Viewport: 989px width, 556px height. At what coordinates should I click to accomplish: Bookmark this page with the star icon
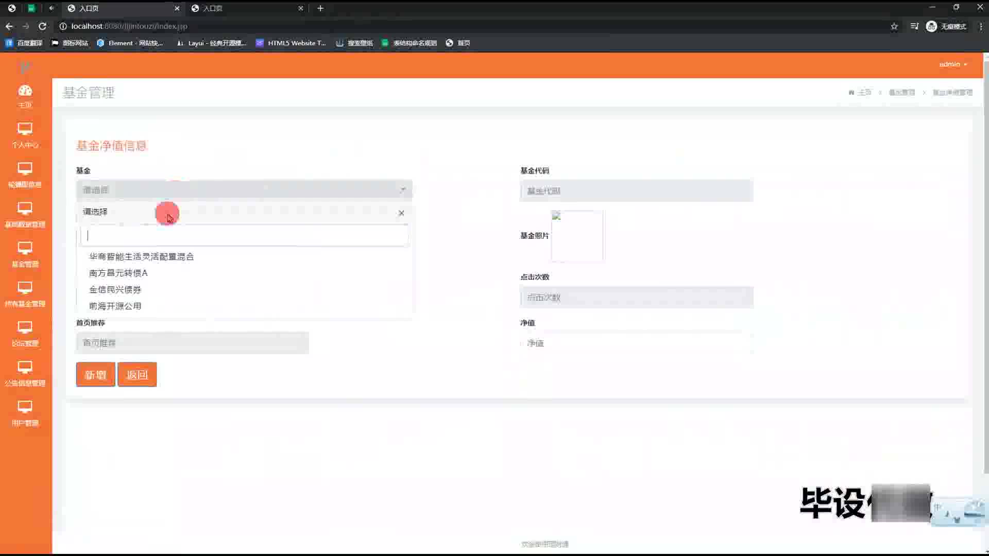894,26
